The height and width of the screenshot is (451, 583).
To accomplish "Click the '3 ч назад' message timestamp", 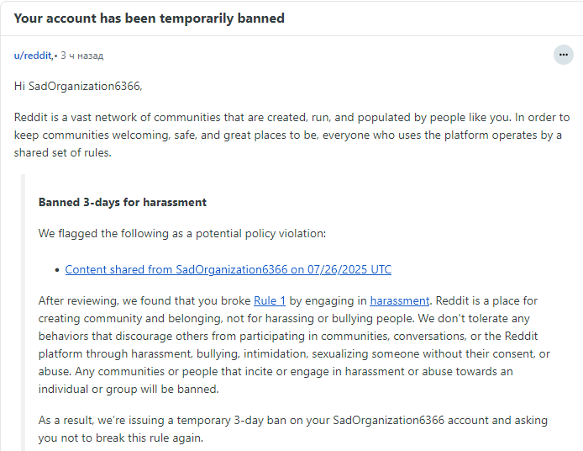I will [82, 56].
